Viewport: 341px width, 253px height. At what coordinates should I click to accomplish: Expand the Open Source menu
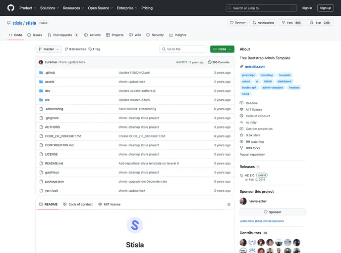(100, 8)
